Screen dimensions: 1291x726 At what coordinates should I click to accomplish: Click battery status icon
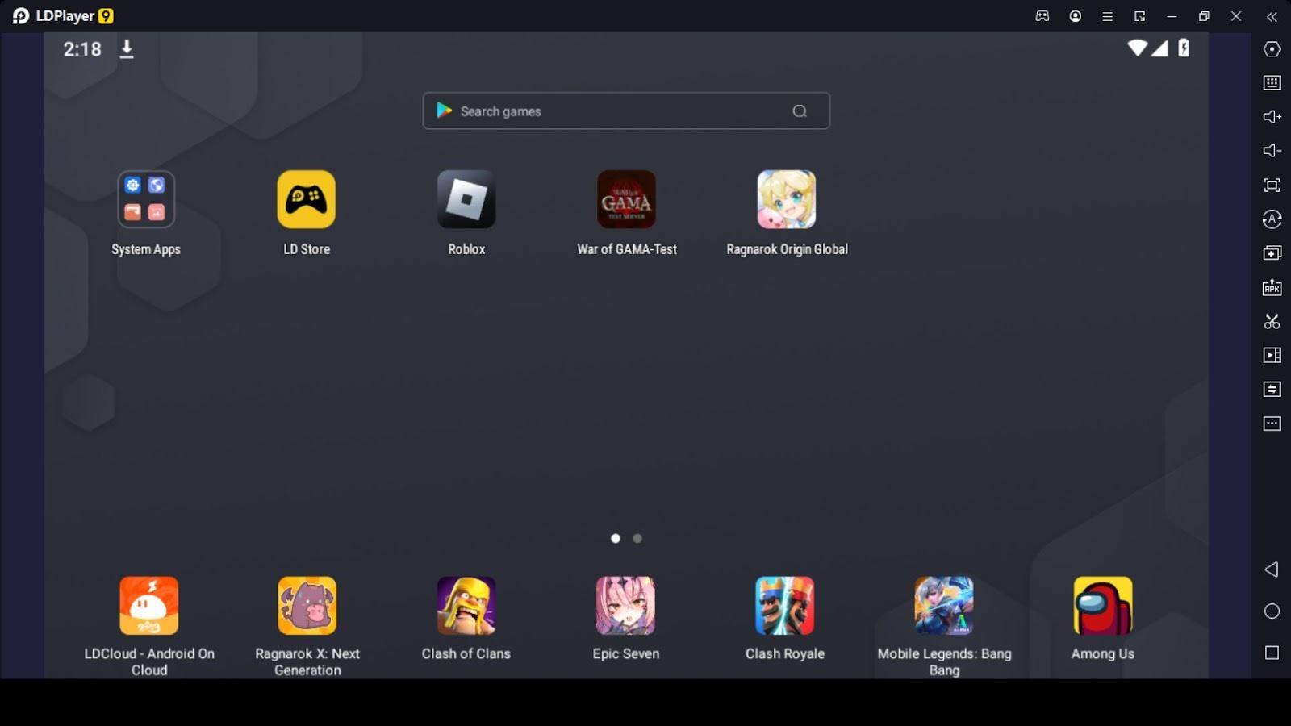coord(1184,48)
